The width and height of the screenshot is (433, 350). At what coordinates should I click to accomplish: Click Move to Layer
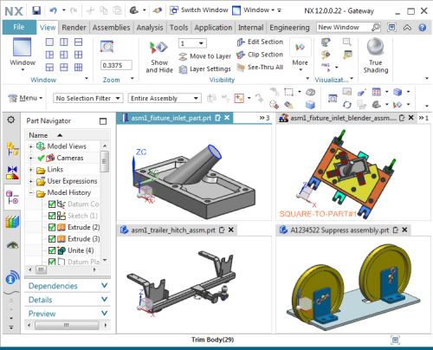tap(204, 56)
